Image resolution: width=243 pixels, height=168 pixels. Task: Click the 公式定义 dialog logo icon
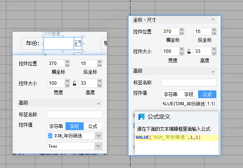141,117
